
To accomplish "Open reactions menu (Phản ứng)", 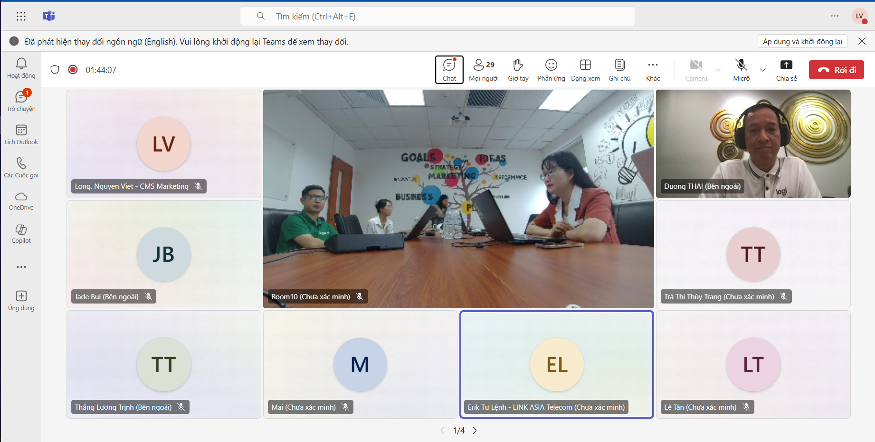I will (551, 70).
